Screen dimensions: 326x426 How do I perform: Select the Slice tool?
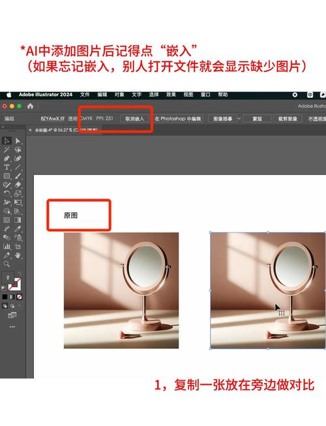point(7,255)
